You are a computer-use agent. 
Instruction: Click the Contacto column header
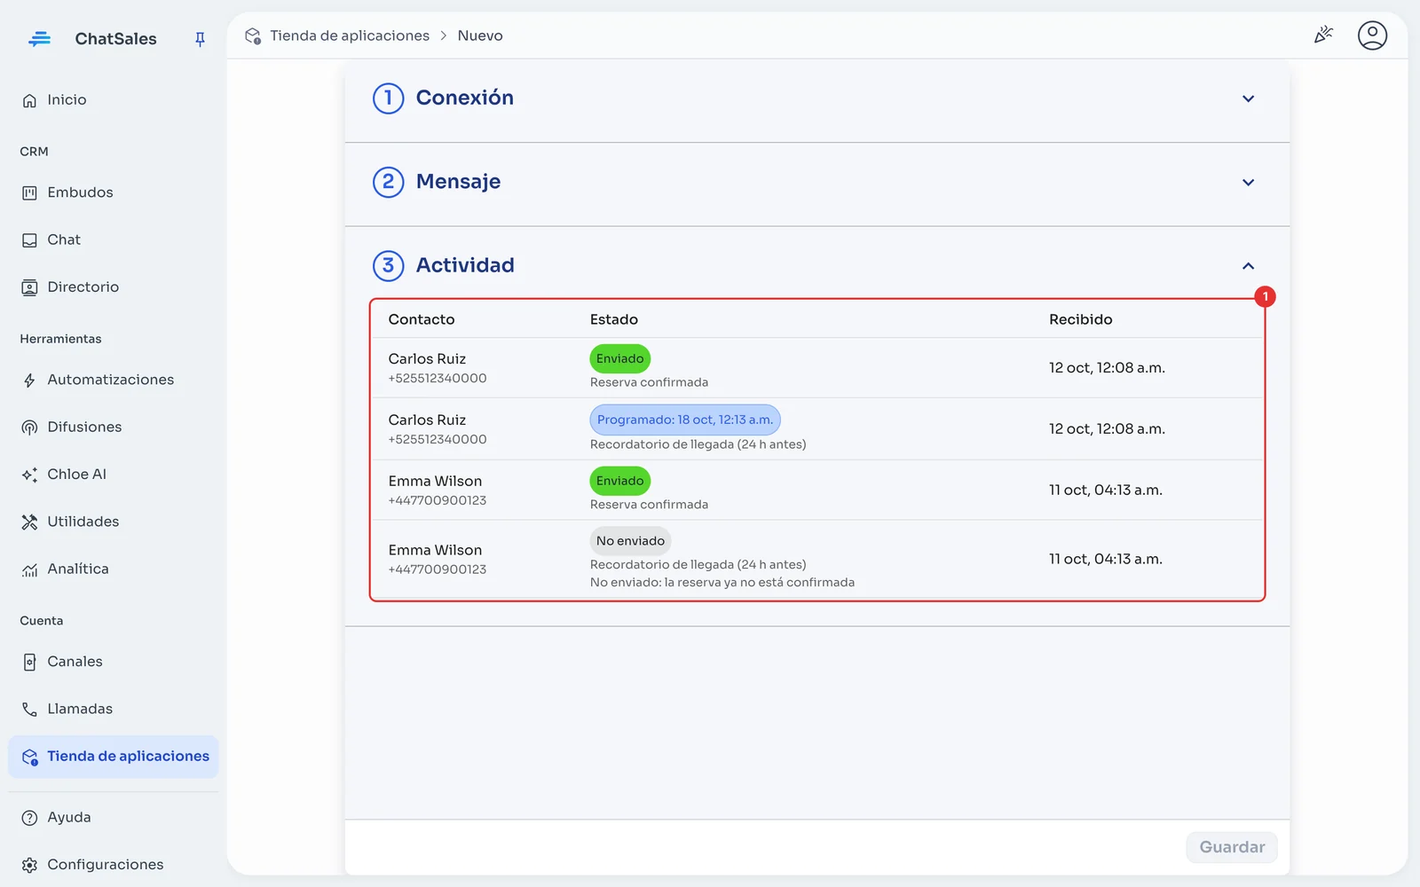(422, 319)
